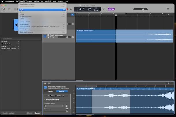Choose Taglia from the Modifica menu

coord(42,10)
